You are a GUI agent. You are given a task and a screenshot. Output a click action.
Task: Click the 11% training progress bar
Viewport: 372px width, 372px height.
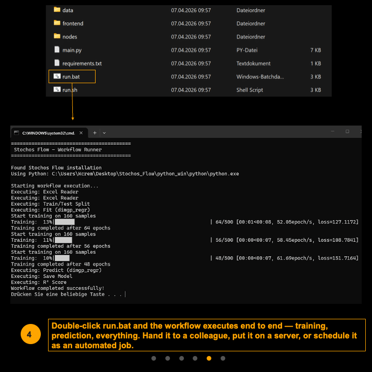click(64, 240)
